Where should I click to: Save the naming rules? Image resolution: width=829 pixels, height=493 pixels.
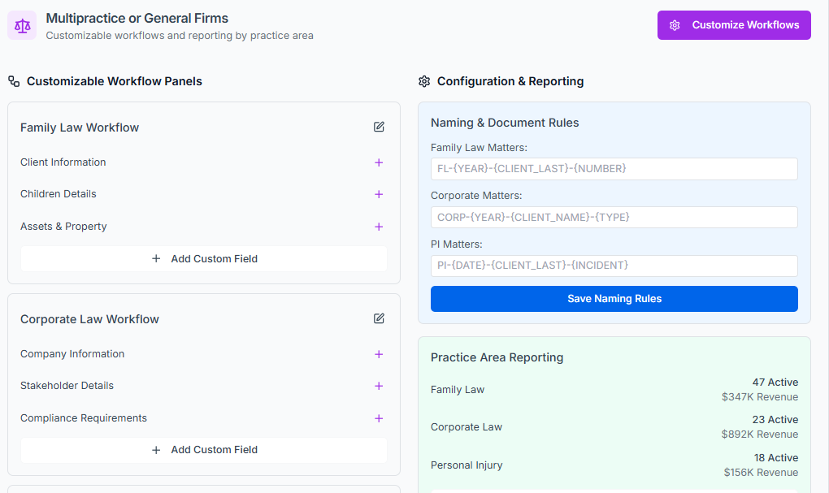(614, 299)
